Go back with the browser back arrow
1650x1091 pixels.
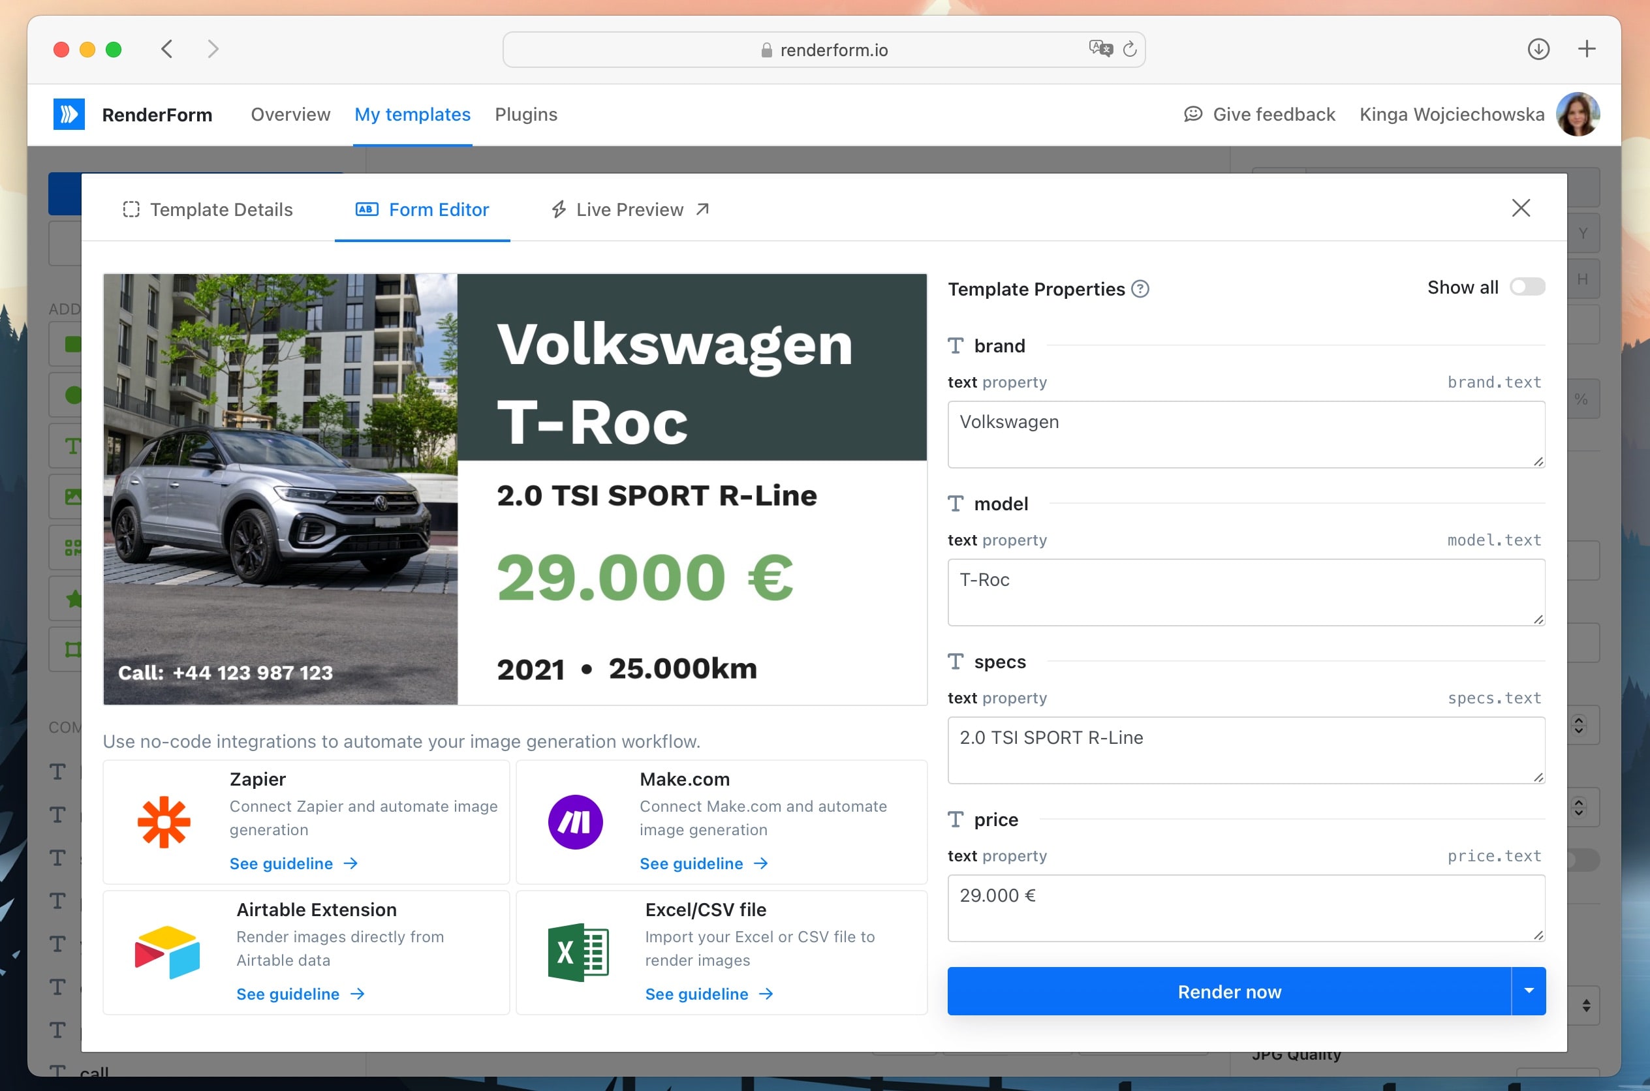(x=167, y=50)
